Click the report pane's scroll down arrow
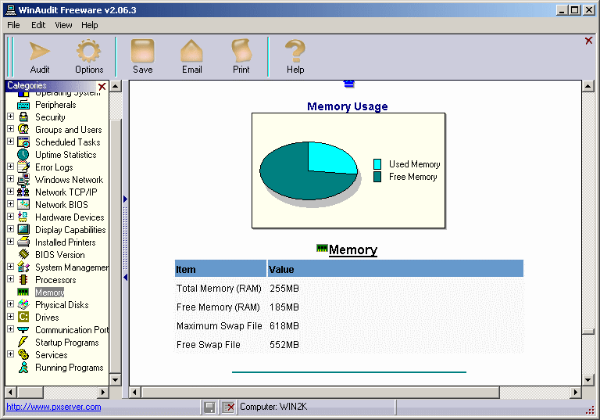Viewport: 600px width, 420px height. [x=588, y=379]
